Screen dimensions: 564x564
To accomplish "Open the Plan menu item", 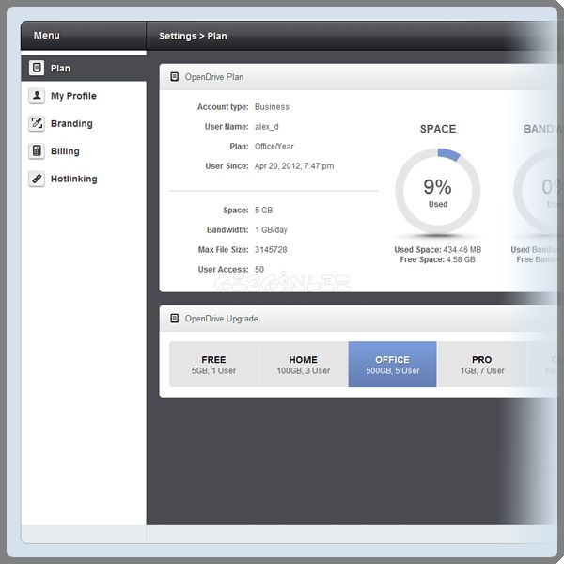I will pyautogui.click(x=84, y=68).
